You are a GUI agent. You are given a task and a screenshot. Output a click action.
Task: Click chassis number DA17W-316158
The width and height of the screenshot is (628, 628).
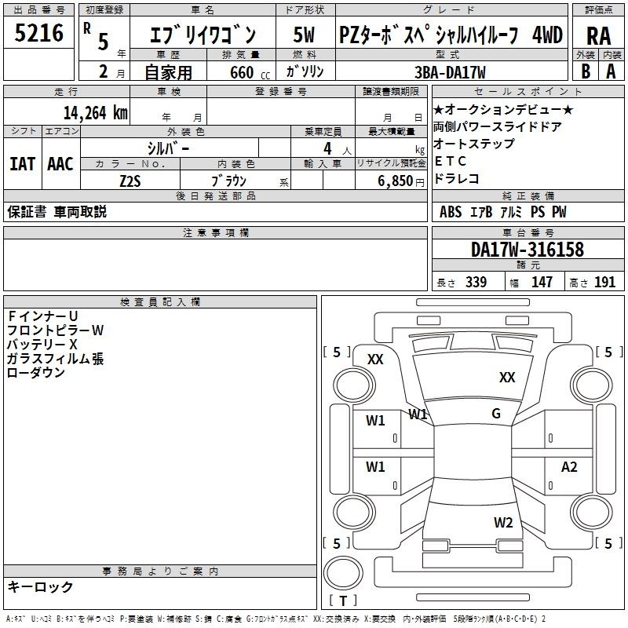(x=527, y=250)
